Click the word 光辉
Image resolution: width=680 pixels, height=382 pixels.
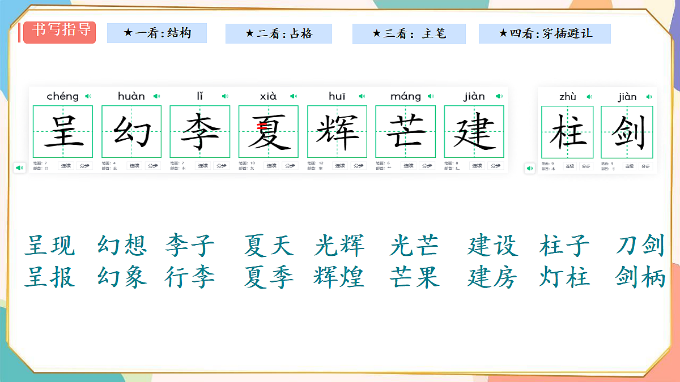coord(339,246)
